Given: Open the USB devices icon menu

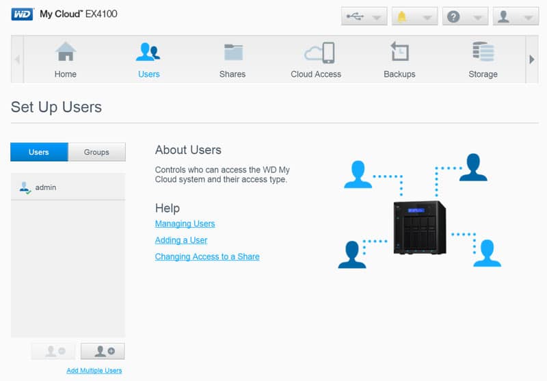Looking at the screenshot, I should tap(355, 16).
